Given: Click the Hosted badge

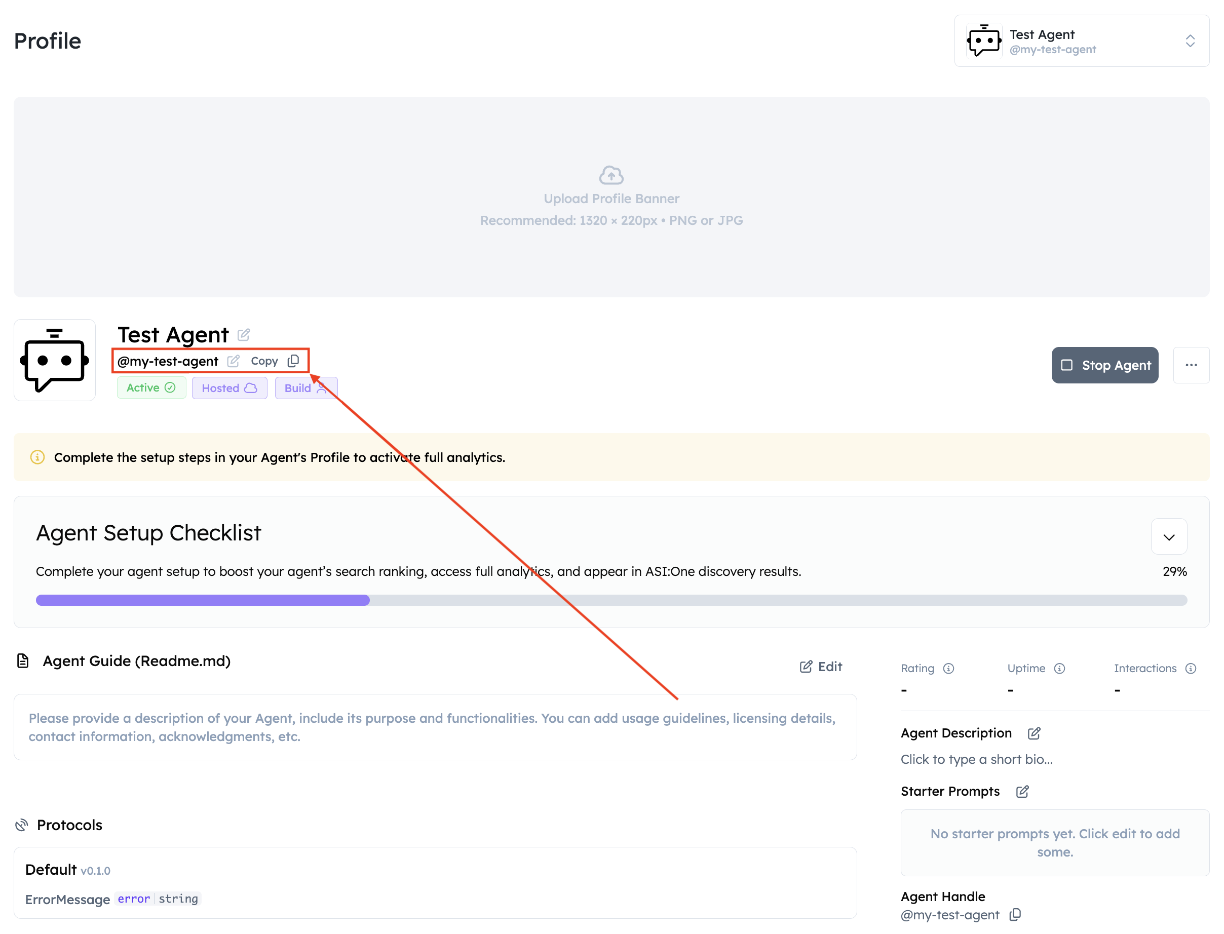Looking at the screenshot, I should [x=230, y=388].
